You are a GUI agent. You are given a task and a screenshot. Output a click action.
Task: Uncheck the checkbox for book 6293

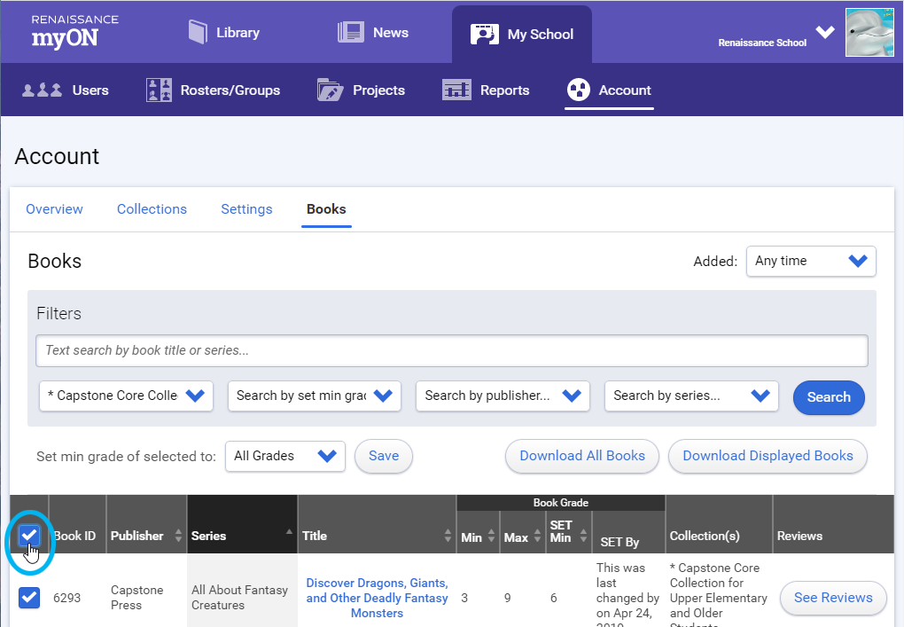click(29, 598)
